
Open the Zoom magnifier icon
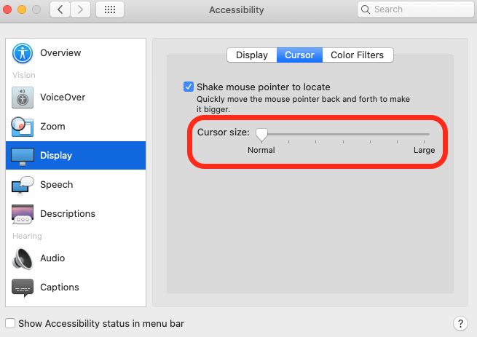coord(23,126)
